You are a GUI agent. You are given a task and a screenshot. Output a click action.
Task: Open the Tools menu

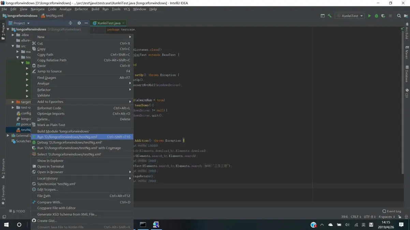click(116, 9)
